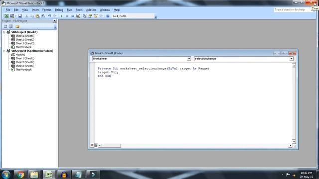Click View Code icon in Project pane
Viewport: 319px width, 179px height.
[x=5, y=26]
